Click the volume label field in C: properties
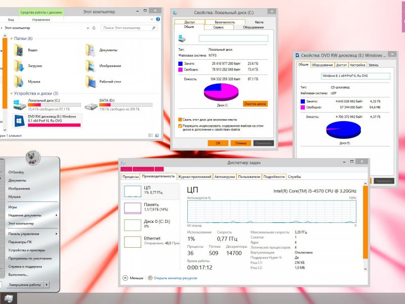 [233, 39]
